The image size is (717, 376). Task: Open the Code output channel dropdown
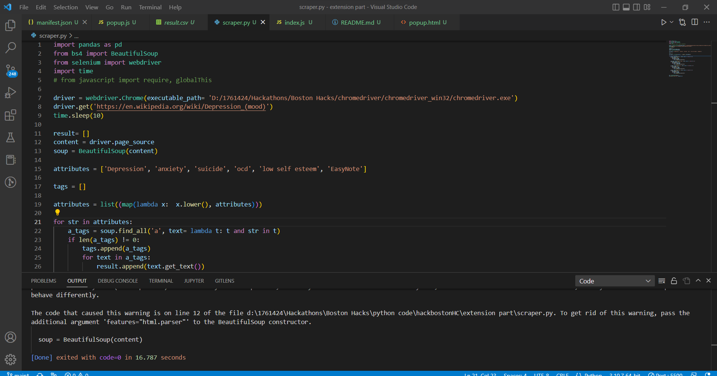click(x=615, y=281)
